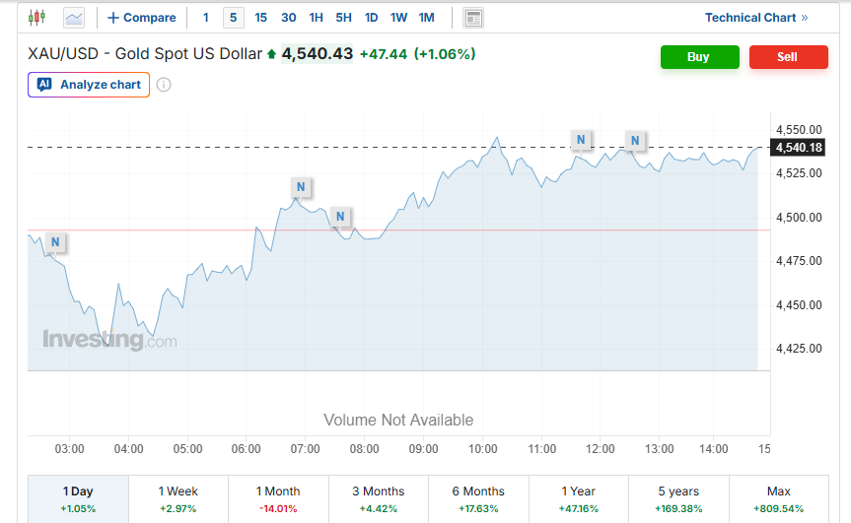Viewport: 851px width, 523px height.
Task: Open the N news marker near 12:30
Action: tap(635, 141)
